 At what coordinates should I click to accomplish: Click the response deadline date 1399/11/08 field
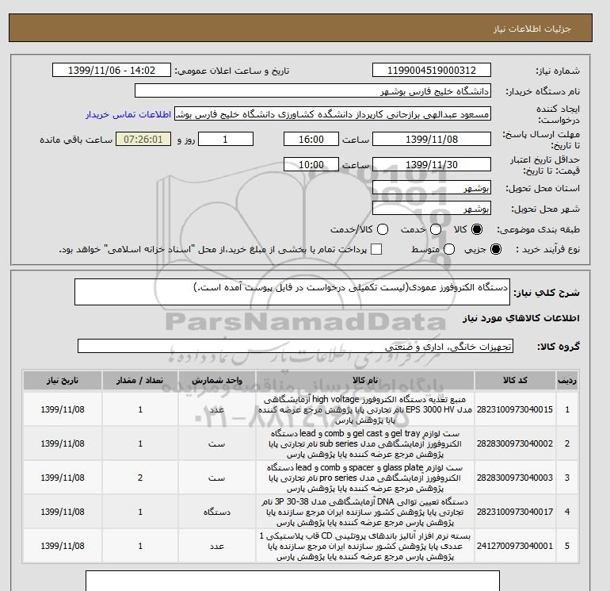432,139
